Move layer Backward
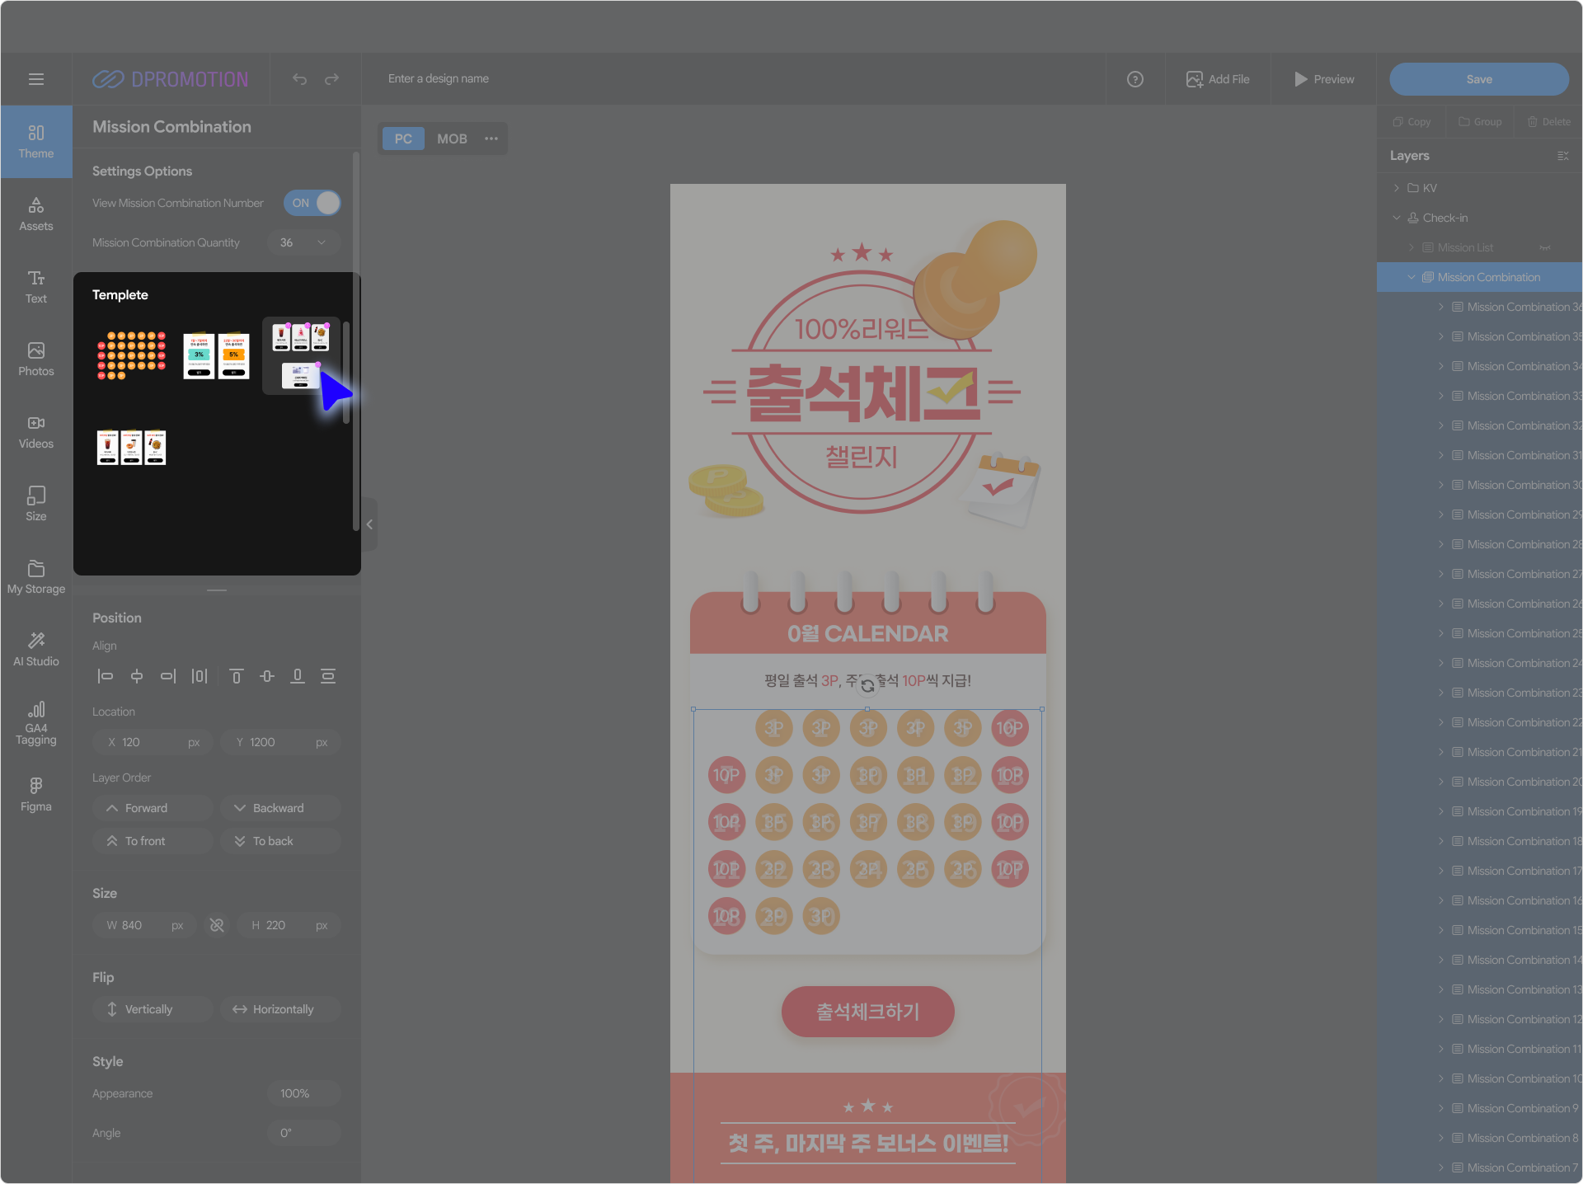 coord(280,808)
